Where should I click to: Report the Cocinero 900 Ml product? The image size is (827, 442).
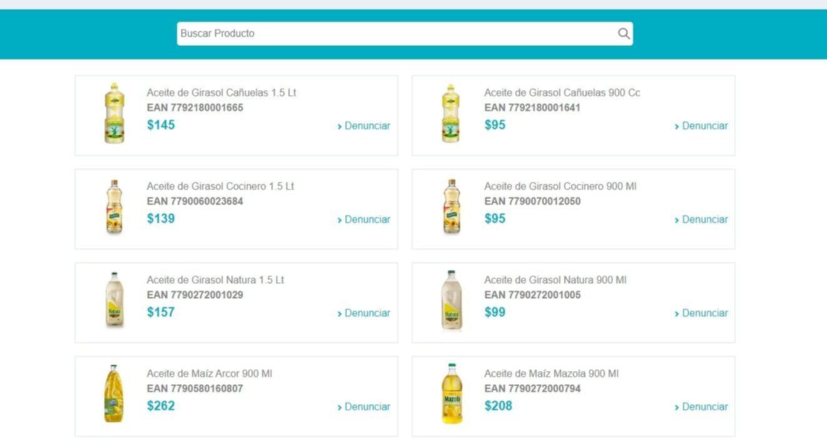click(701, 220)
